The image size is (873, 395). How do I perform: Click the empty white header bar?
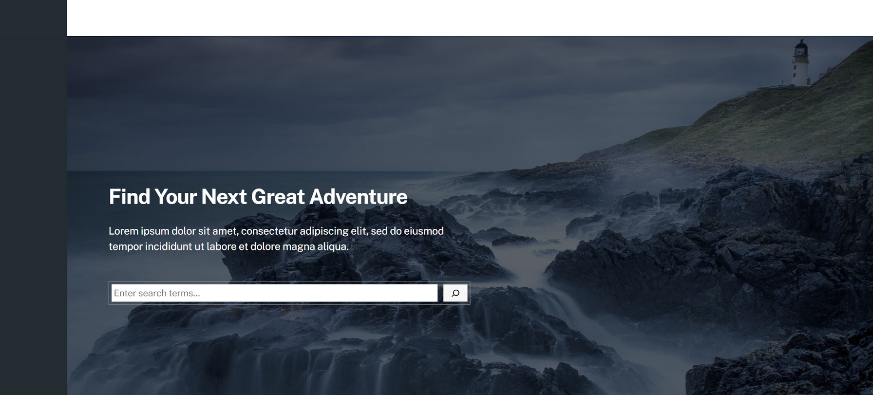tap(470, 18)
